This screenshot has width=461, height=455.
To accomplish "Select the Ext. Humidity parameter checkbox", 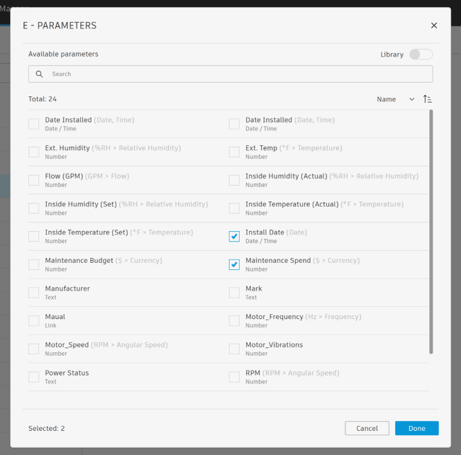I will pos(34,152).
